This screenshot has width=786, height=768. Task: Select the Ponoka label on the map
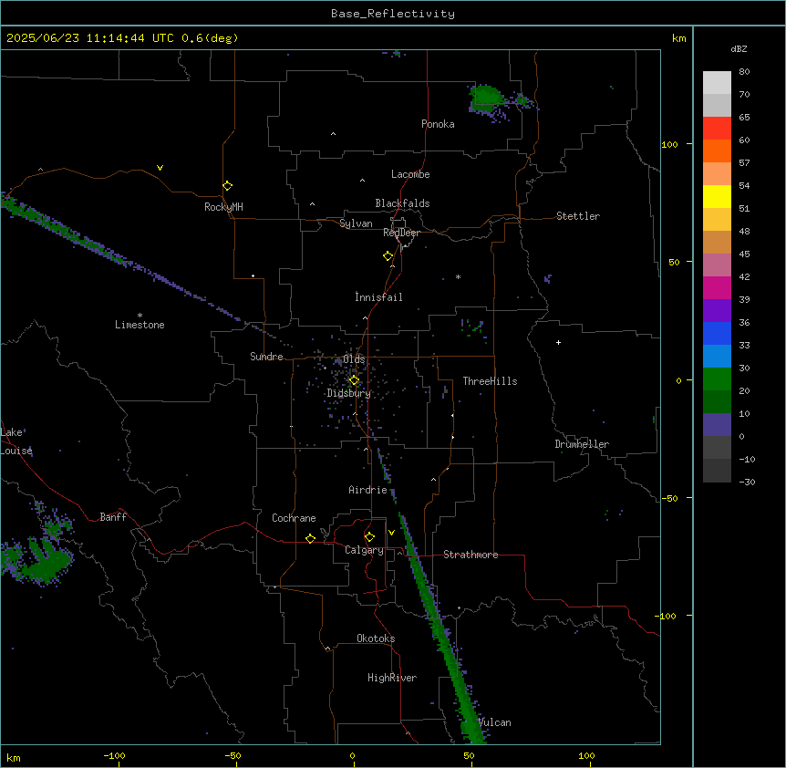(438, 124)
